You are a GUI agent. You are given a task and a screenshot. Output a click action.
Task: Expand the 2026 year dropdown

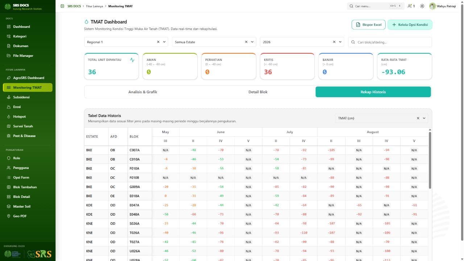click(340, 42)
